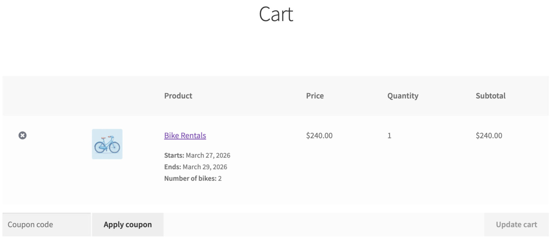Image resolution: width=552 pixels, height=240 pixels.
Task: Click the Quantity column header
Action: [403, 96]
